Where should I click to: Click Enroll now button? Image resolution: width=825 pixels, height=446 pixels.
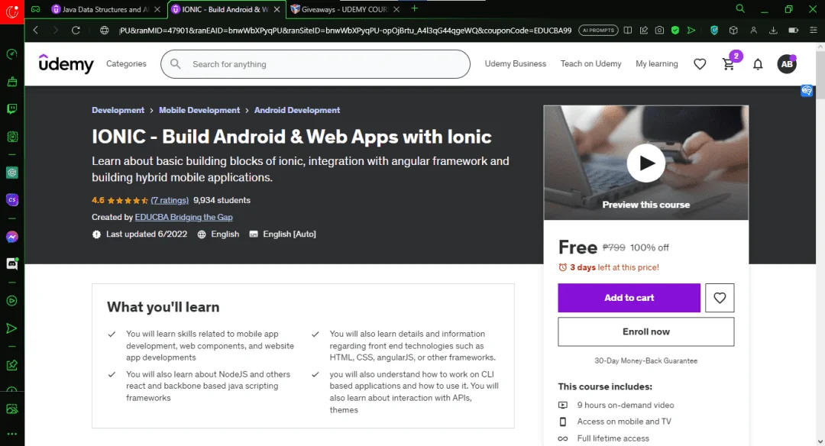[x=646, y=332]
